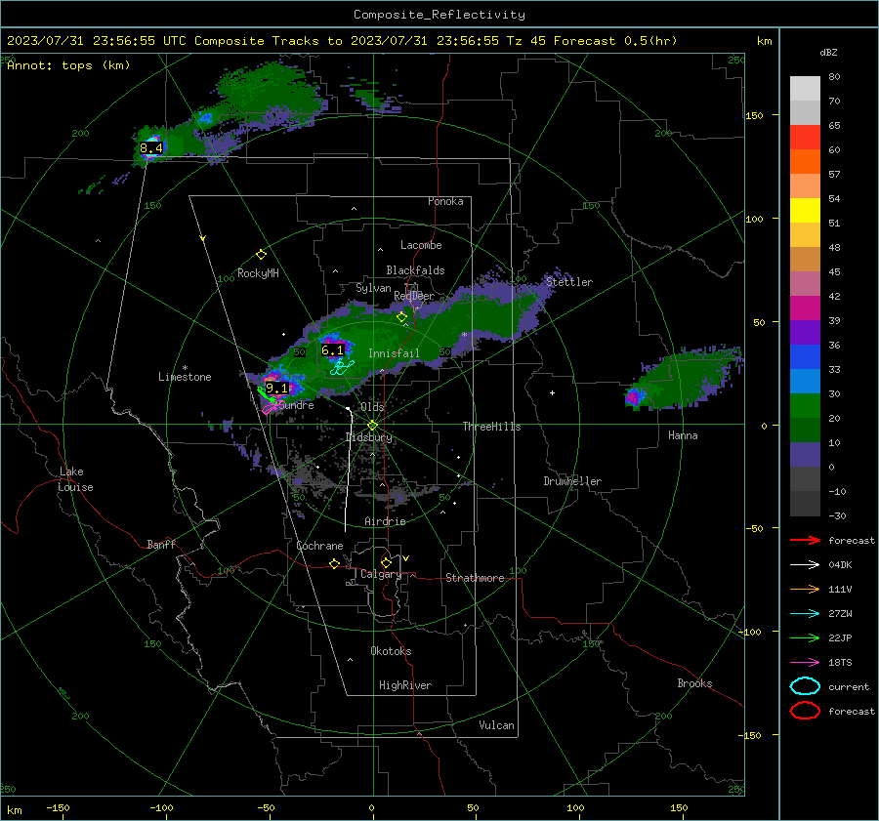Click the yellow radar site diamond near Olds

[372, 426]
